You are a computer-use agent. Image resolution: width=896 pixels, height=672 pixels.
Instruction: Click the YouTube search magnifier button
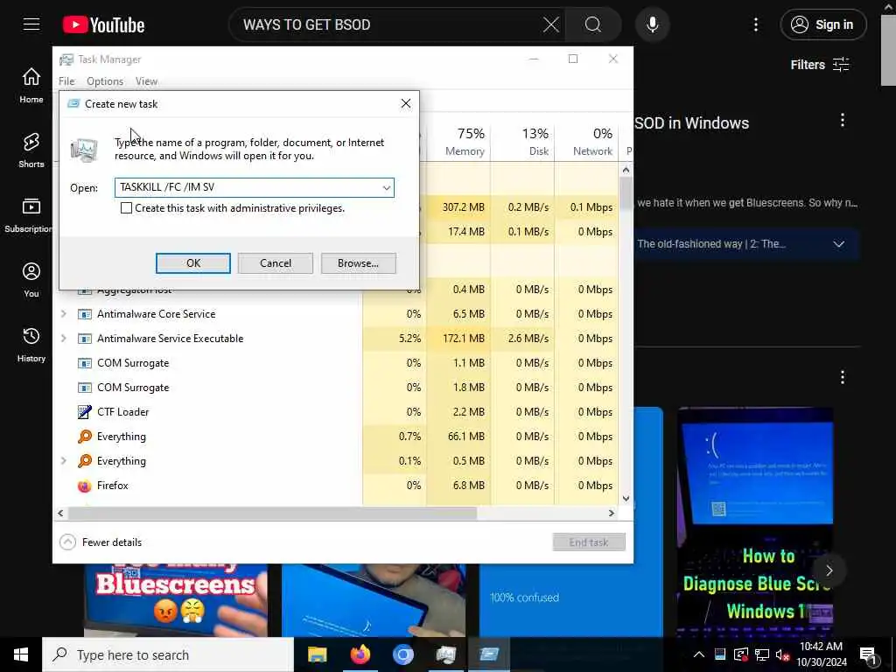593,24
